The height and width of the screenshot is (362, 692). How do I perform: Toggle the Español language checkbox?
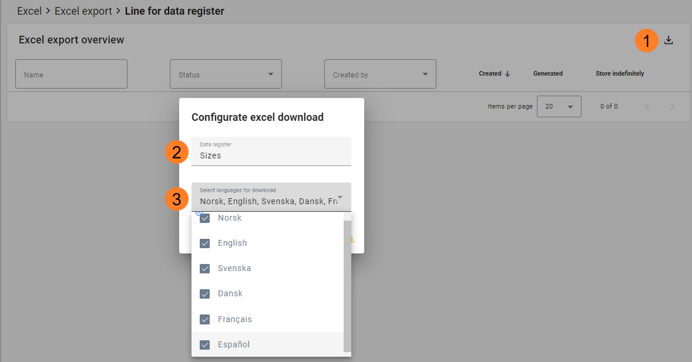[x=205, y=345]
